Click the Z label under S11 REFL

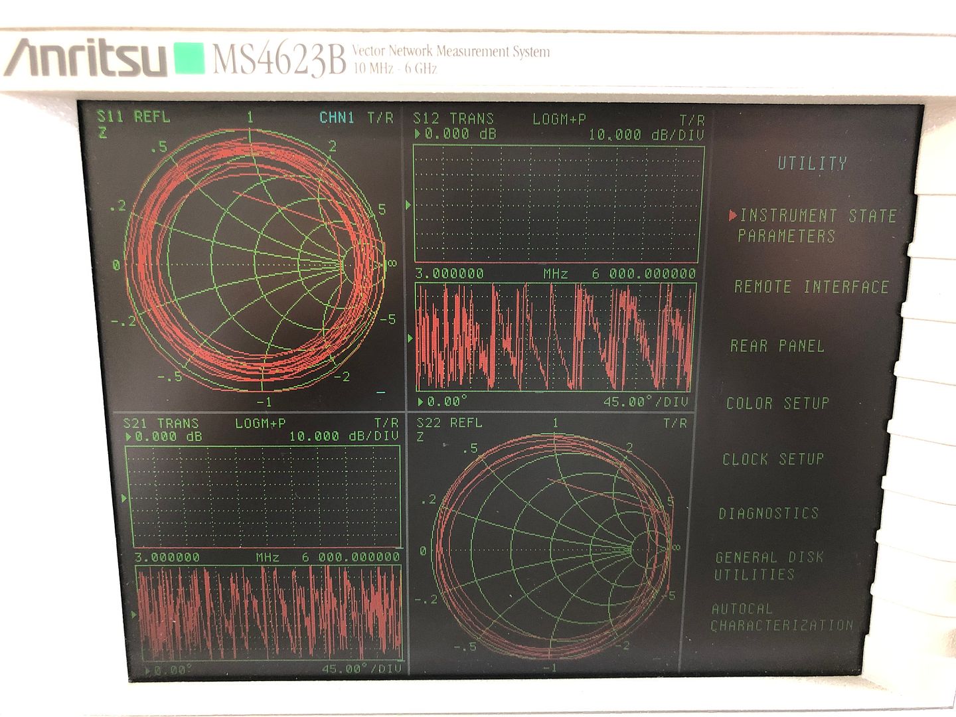[x=102, y=133]
